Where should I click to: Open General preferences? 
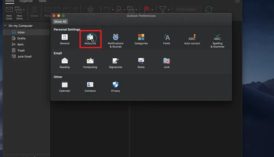pos(64,39)
